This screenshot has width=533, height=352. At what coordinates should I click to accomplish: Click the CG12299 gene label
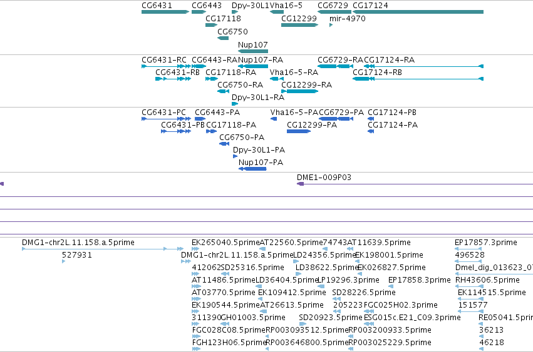299,18
